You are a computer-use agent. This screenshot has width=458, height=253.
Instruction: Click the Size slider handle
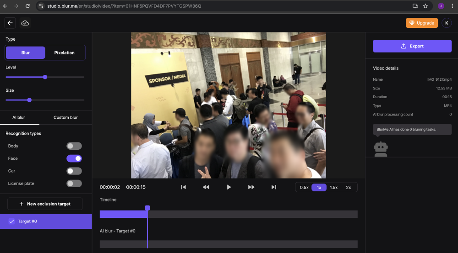click(x=29, y=100)
